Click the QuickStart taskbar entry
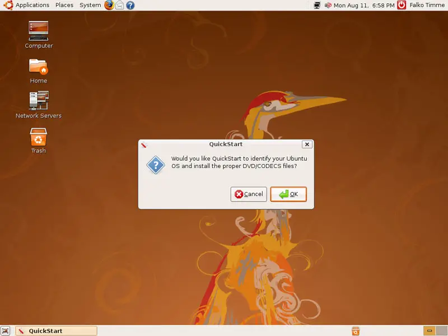The image size is (448, 336). (x=57, y=331)
